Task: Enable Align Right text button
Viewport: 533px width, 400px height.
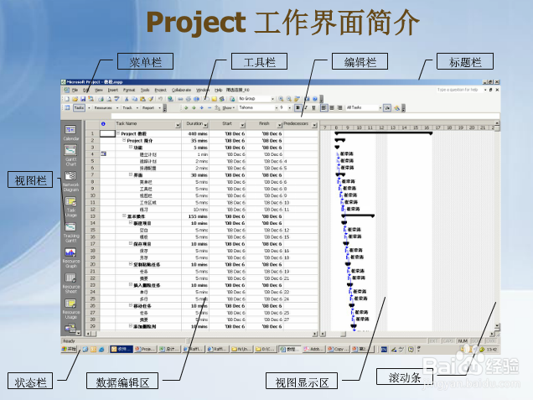Action: 339,108
